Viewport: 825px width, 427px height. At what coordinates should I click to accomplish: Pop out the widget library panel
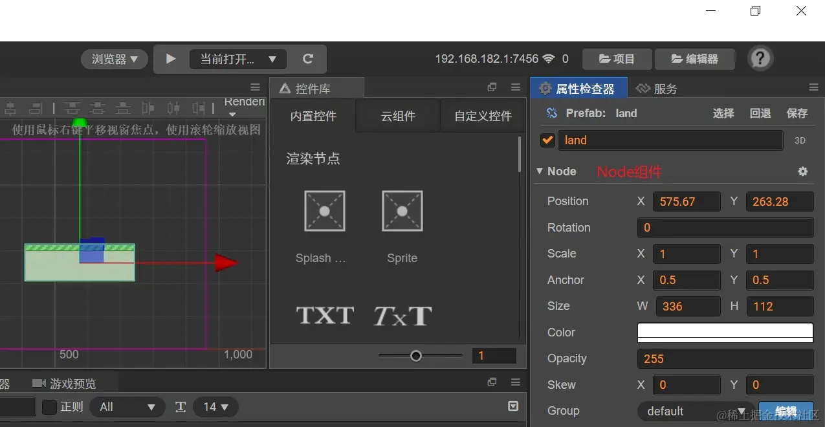[x=492, y=87]
